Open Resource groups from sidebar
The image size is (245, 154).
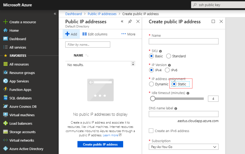pos(22,73)
